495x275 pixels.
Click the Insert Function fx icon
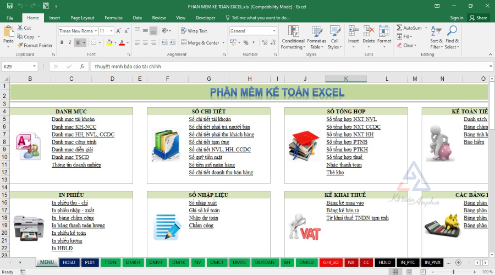[x=82, y=66]
